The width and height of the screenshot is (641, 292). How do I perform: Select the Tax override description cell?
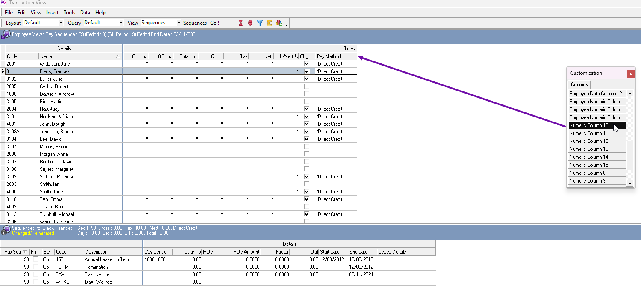(113, 274)
